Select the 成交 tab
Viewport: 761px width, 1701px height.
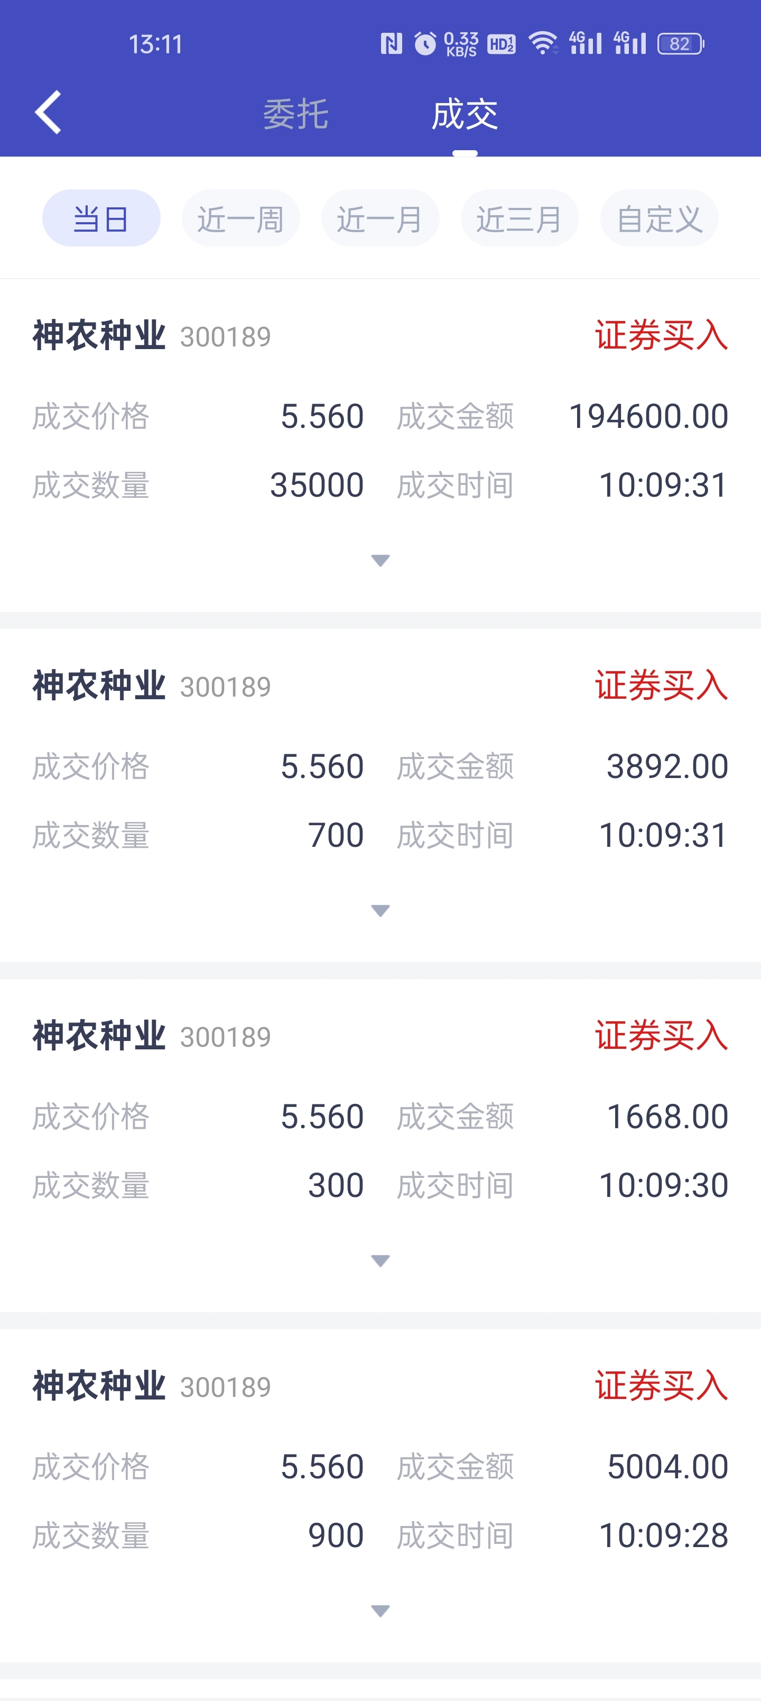465,114
